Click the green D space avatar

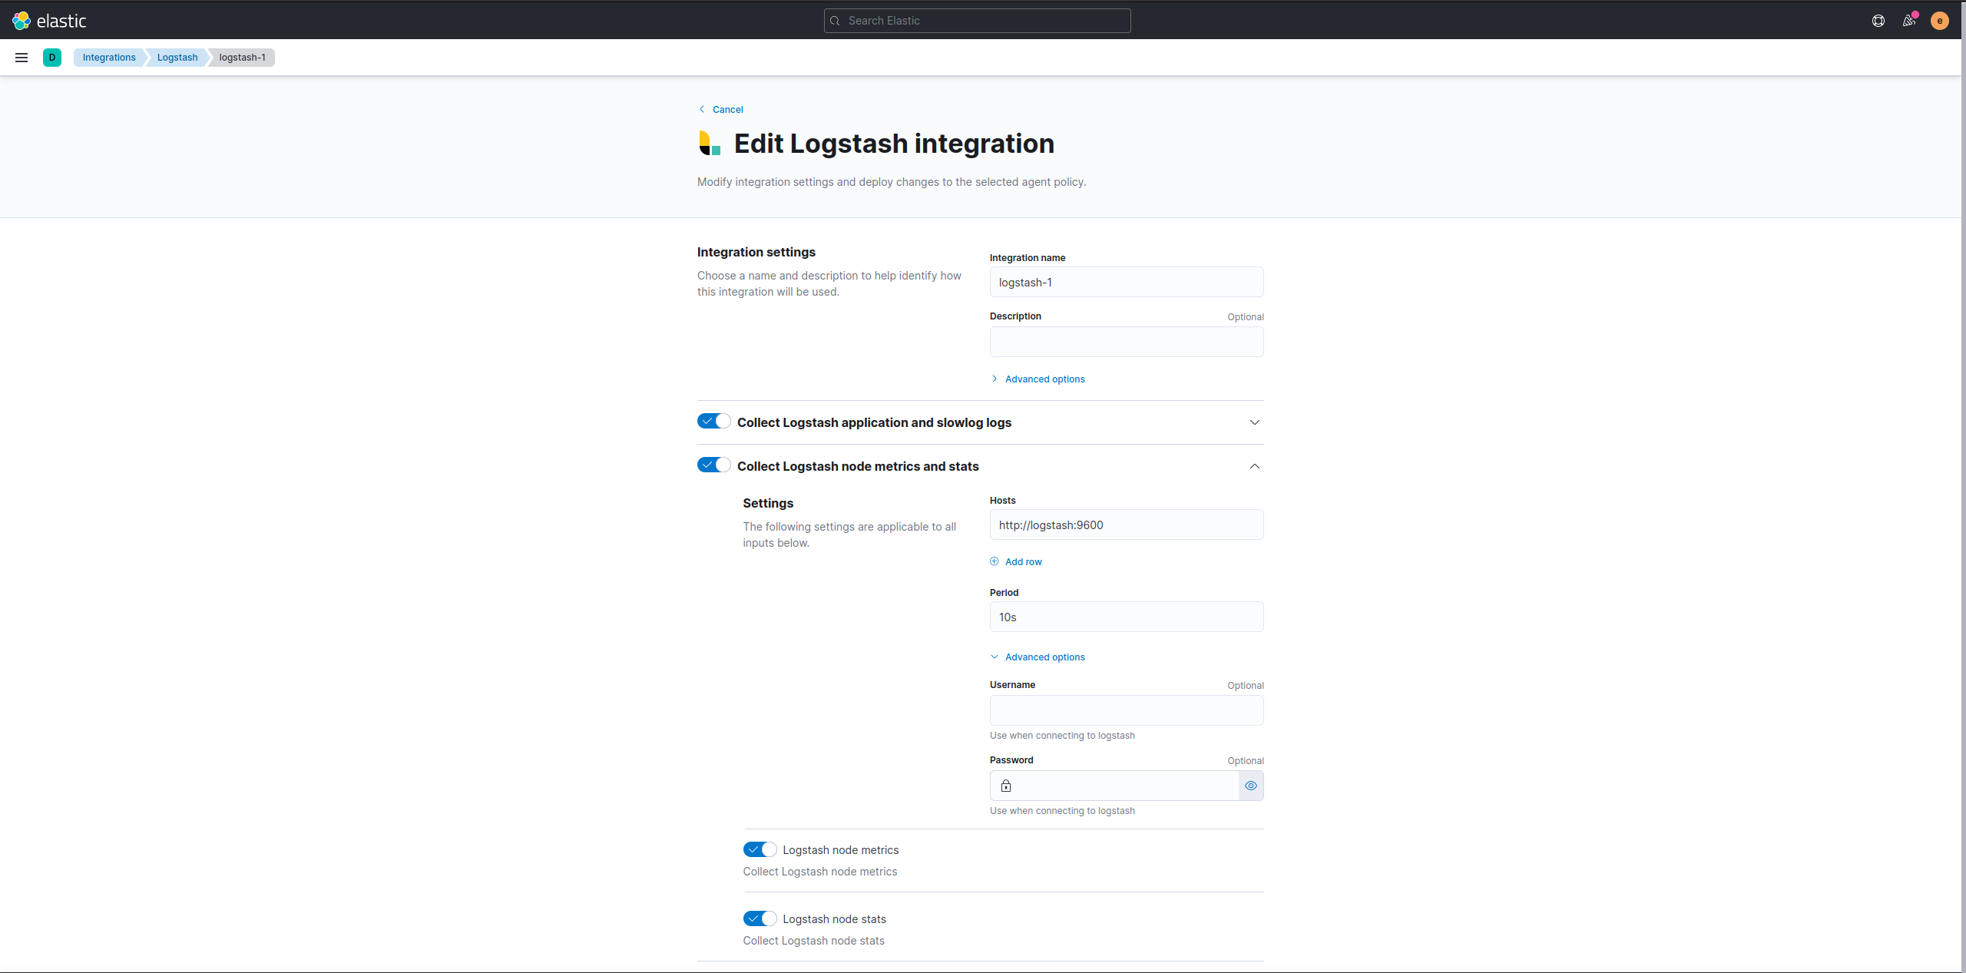(x=52, y=58)
